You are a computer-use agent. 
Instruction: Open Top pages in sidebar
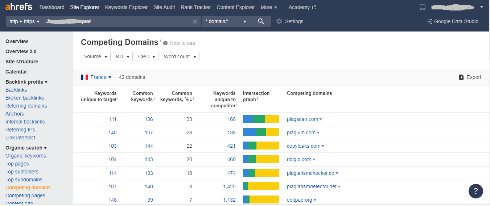[17, 164]
